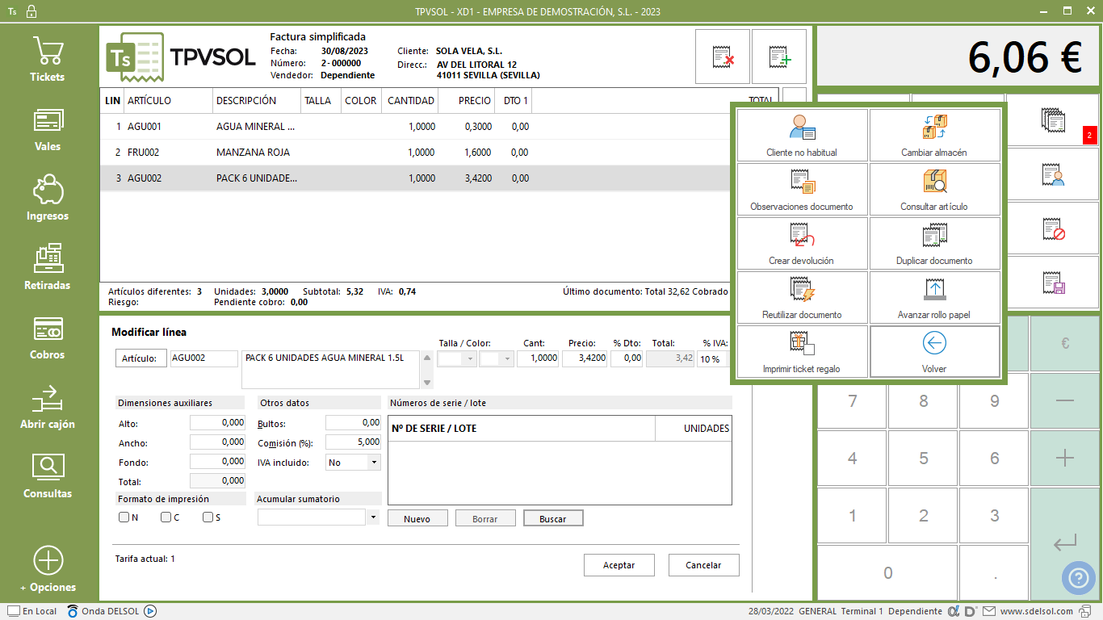Tick the S print format checkbox
1103x620 pixels.
click(x=208, y=517)
